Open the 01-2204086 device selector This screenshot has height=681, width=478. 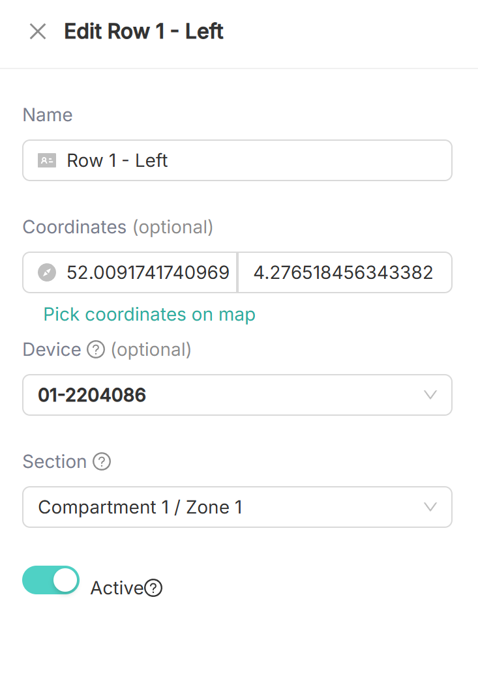[x=237, y=395]
